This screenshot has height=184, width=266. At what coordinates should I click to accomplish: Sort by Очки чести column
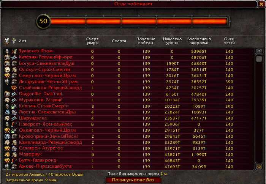click(229, 41)
